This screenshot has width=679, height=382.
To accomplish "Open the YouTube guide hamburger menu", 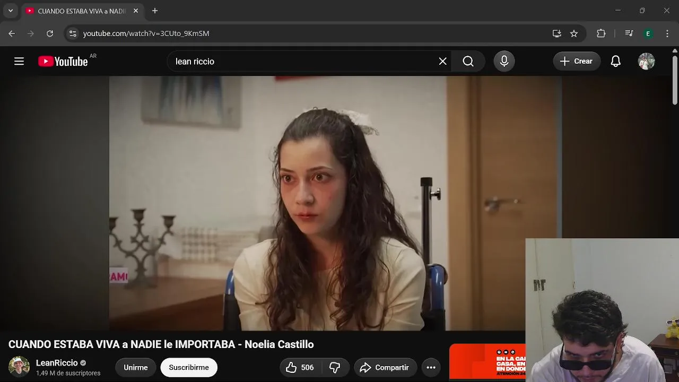I will coord(19,62).
